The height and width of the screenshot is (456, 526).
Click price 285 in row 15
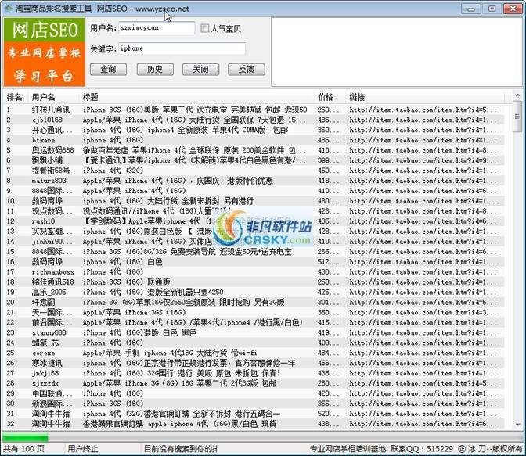click(329, 252)
